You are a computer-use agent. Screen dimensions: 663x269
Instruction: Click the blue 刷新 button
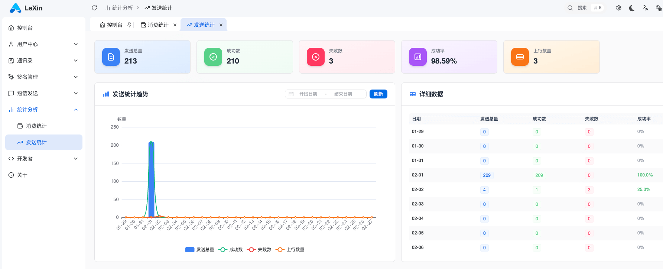pos(378,94)
